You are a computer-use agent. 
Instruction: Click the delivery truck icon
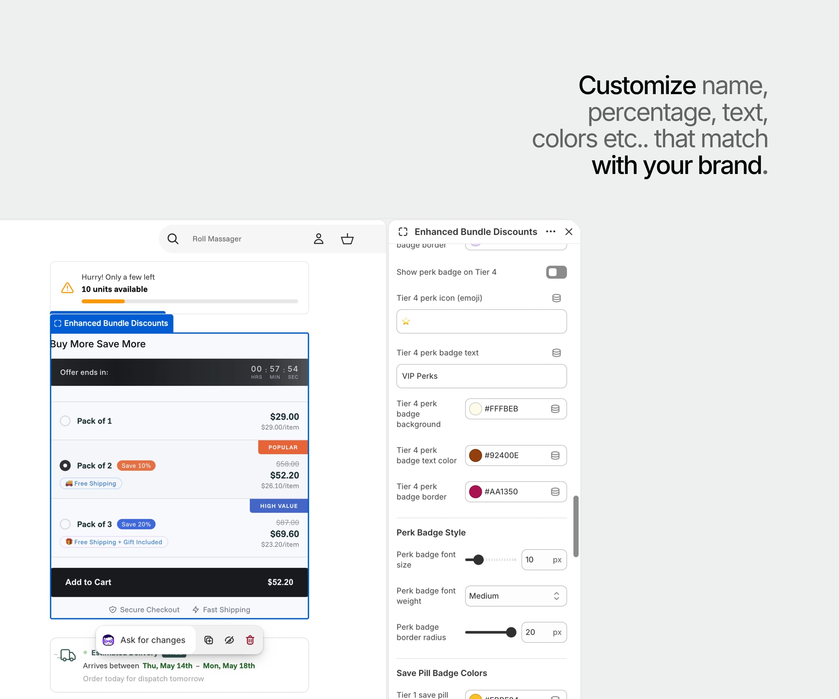[x=67, y=655]
